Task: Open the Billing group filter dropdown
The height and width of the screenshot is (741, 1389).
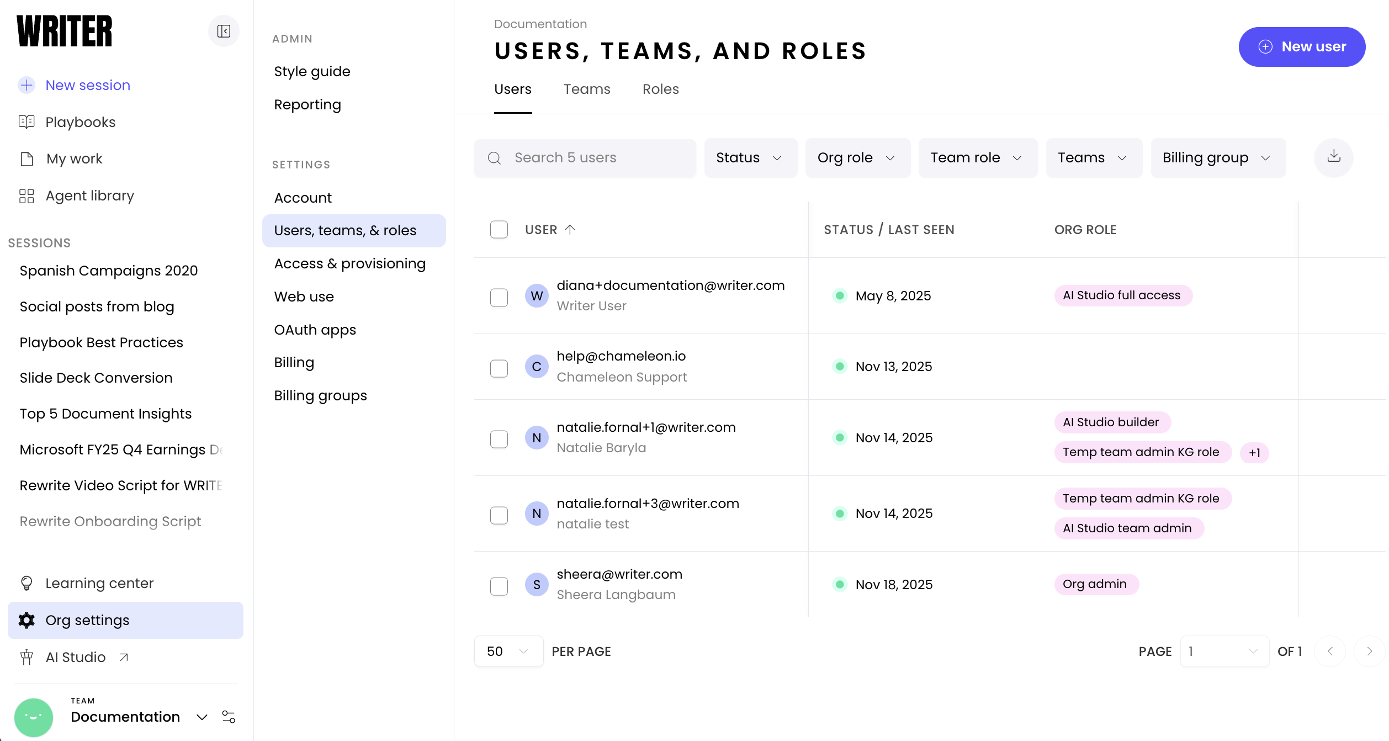Action: point(1217,158)
